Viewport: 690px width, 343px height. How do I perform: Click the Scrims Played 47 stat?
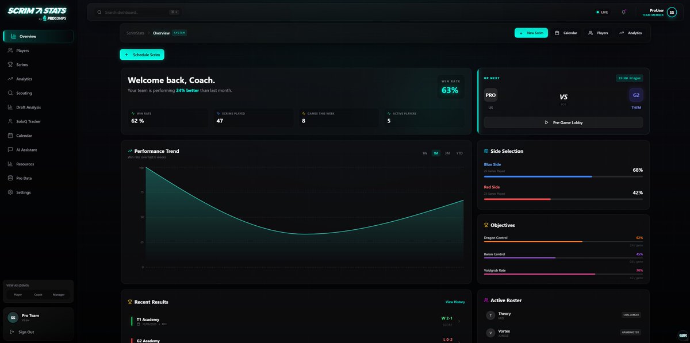coord(252,118)
